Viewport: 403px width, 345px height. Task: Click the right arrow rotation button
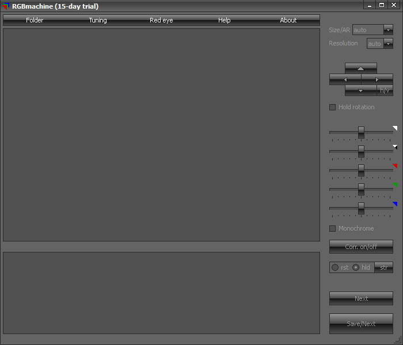pyautogui.click(x=377, y=79)
